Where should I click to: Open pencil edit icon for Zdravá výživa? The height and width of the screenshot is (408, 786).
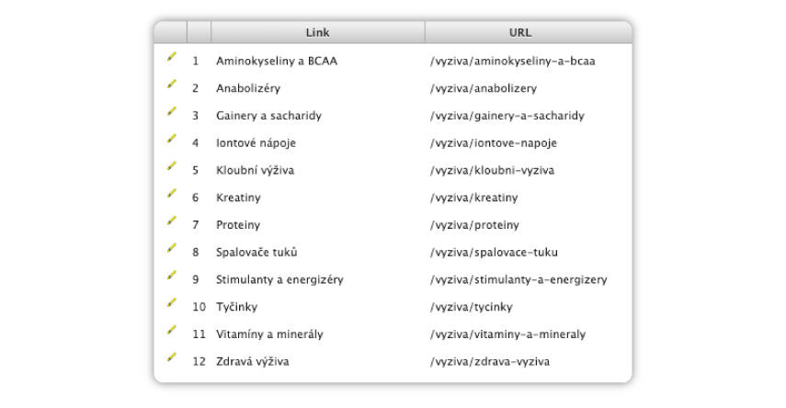point(171,357)
